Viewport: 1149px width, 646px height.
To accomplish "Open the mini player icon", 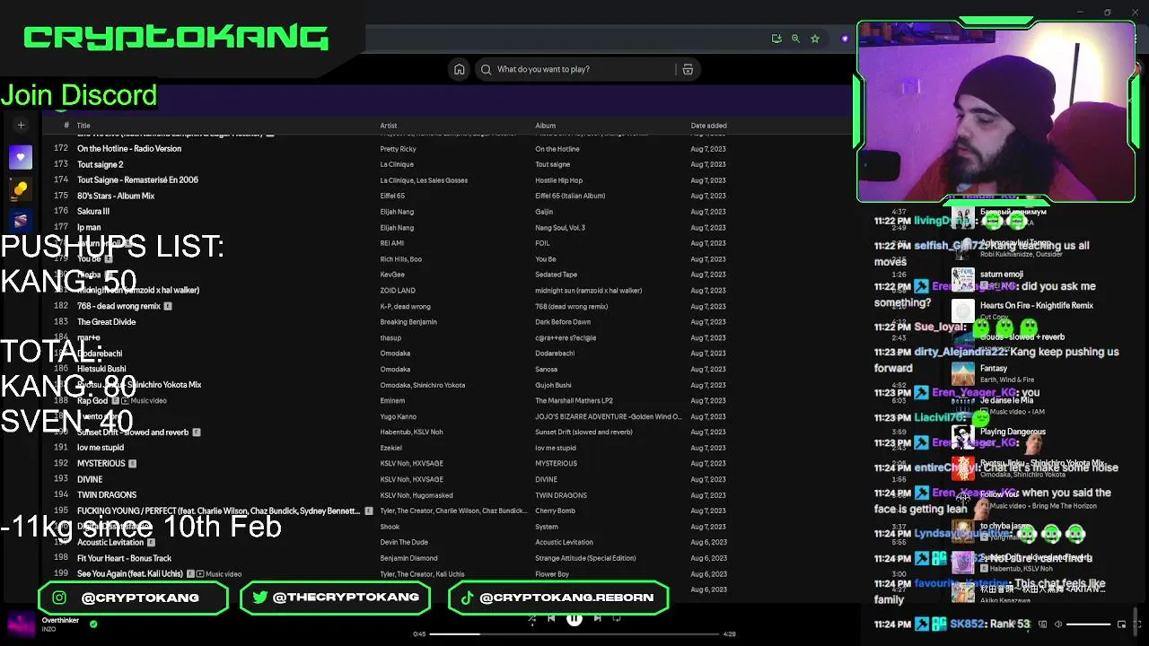I will click(1121, 624).
